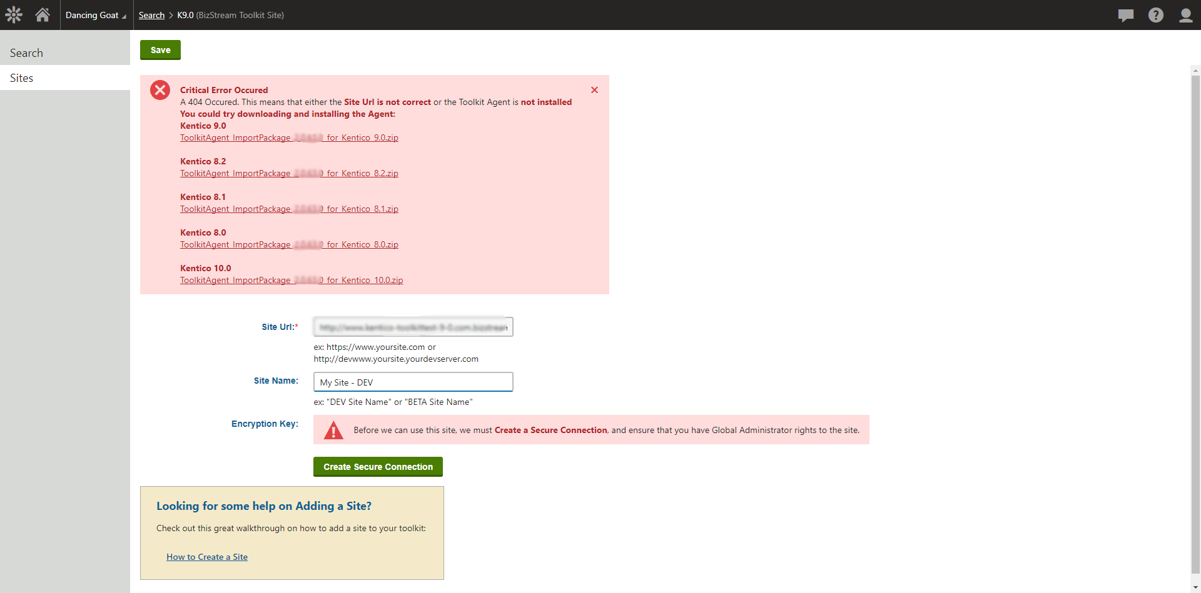The image size is (1201, 593).
Task: Click the Critical Error Occured heading
Action: point(224,90)
